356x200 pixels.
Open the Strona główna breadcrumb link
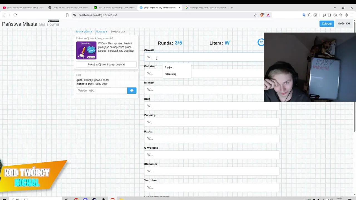[83, 31]
